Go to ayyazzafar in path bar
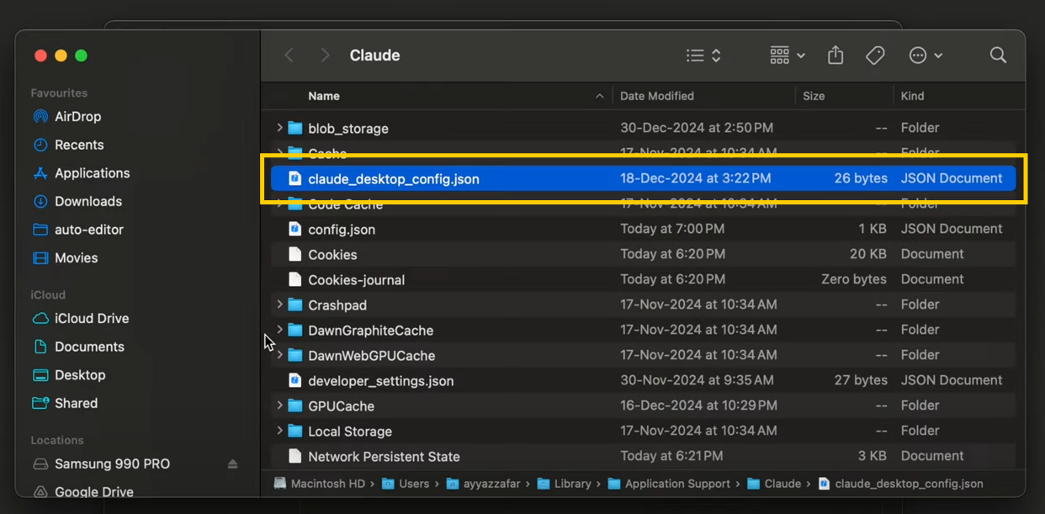Image resolution: width=1045 pixels, height=514 pixels. click(x=483, y=484)
